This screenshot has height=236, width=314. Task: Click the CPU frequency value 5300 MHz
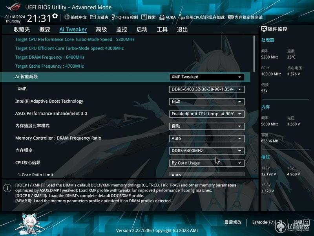pyautogui.click(x=269, y=57)
